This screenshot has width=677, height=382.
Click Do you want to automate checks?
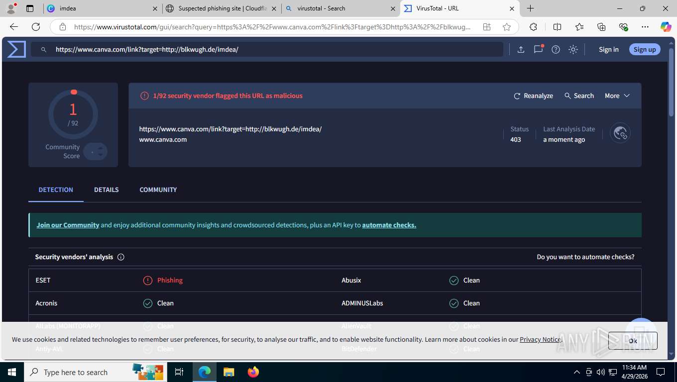point(585,257)
